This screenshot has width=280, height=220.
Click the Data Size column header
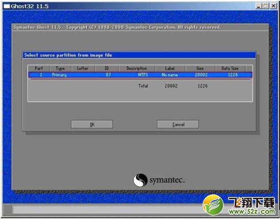click(230, 68)
